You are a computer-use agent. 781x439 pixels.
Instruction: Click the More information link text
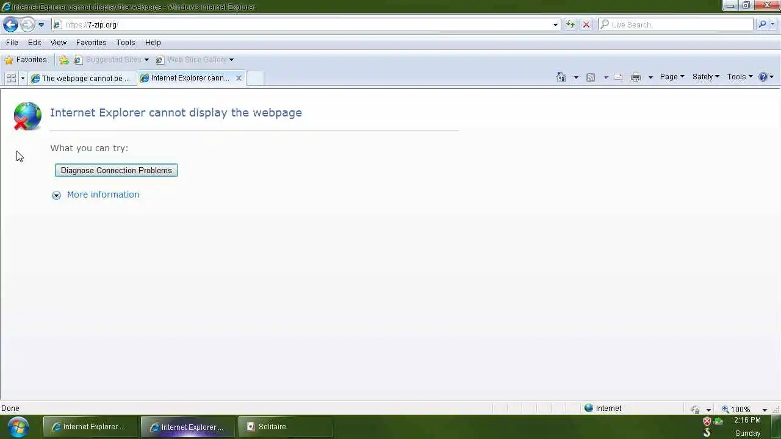click(x=103, y=195)
